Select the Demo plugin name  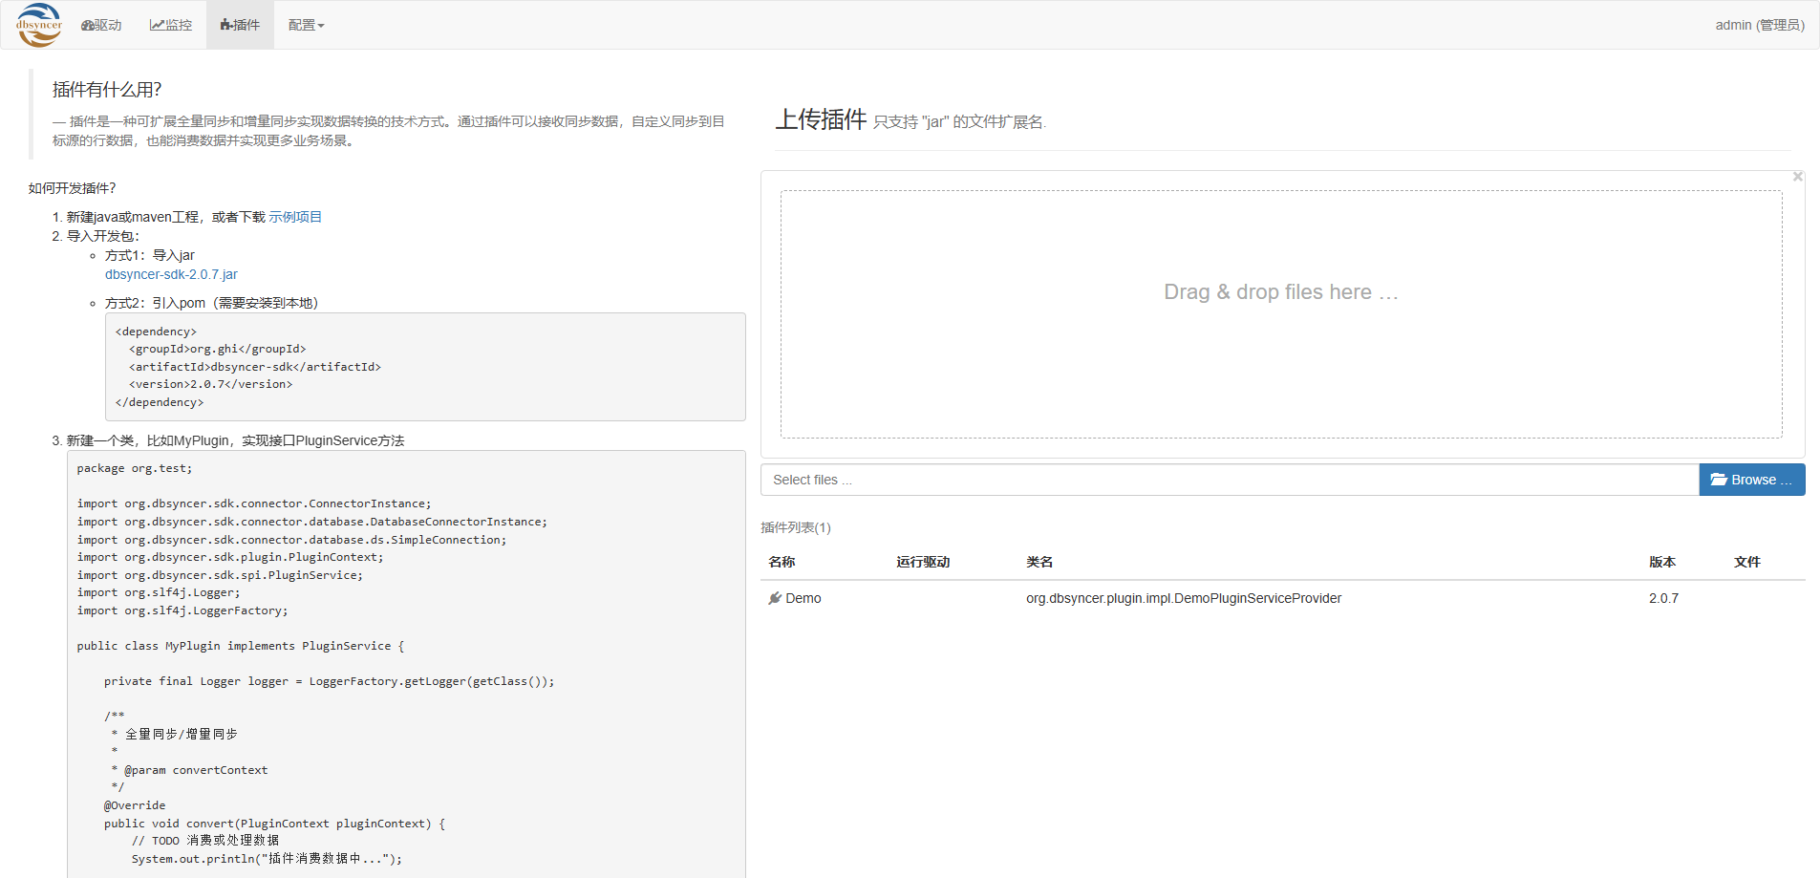tap(803, 598)
